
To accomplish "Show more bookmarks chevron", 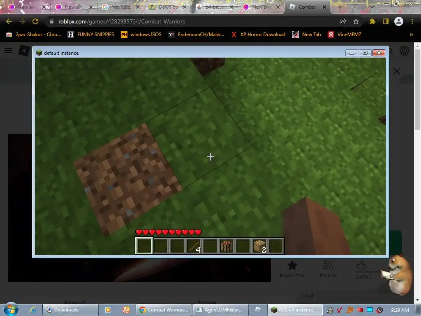I will tap(411, 35).
